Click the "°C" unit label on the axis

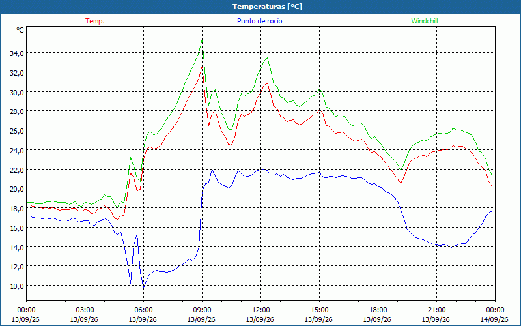[x=20, y=30]
